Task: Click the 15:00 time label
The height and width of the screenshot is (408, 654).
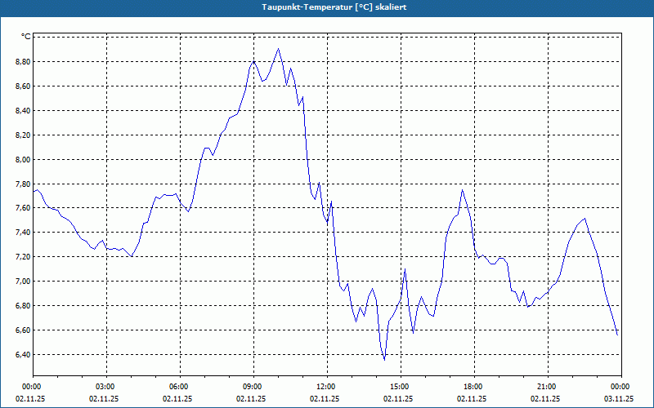Action: pyautogui.click(x=401, y=387)
